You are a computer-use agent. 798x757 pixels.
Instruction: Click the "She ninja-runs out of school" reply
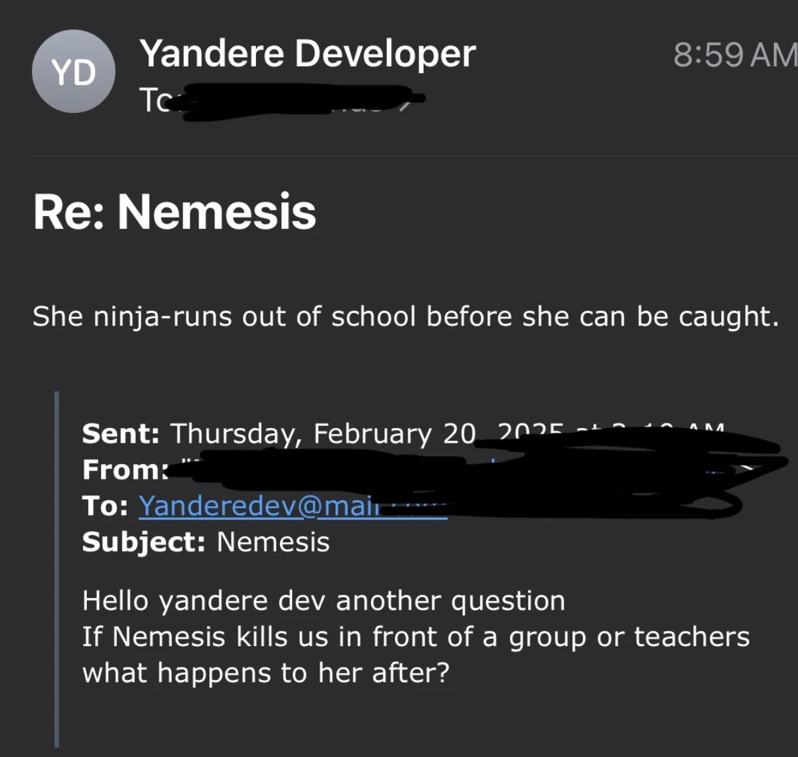pos(405,316)
